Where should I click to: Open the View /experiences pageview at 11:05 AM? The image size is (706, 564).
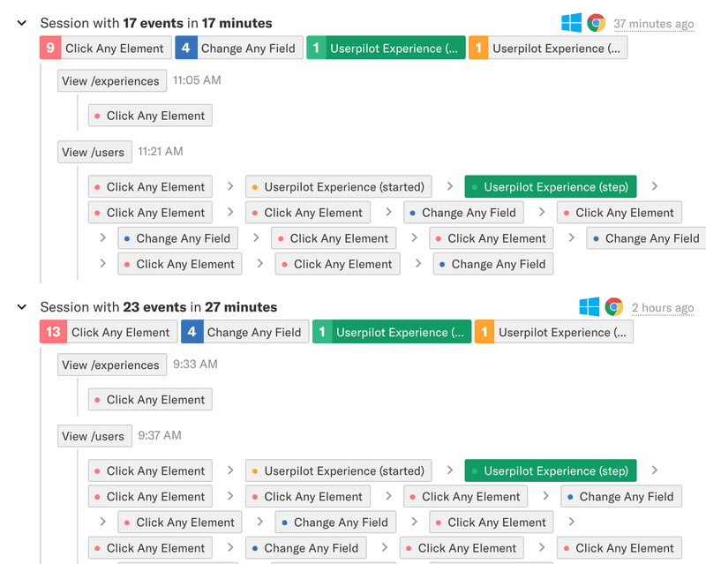click(112, 81)
